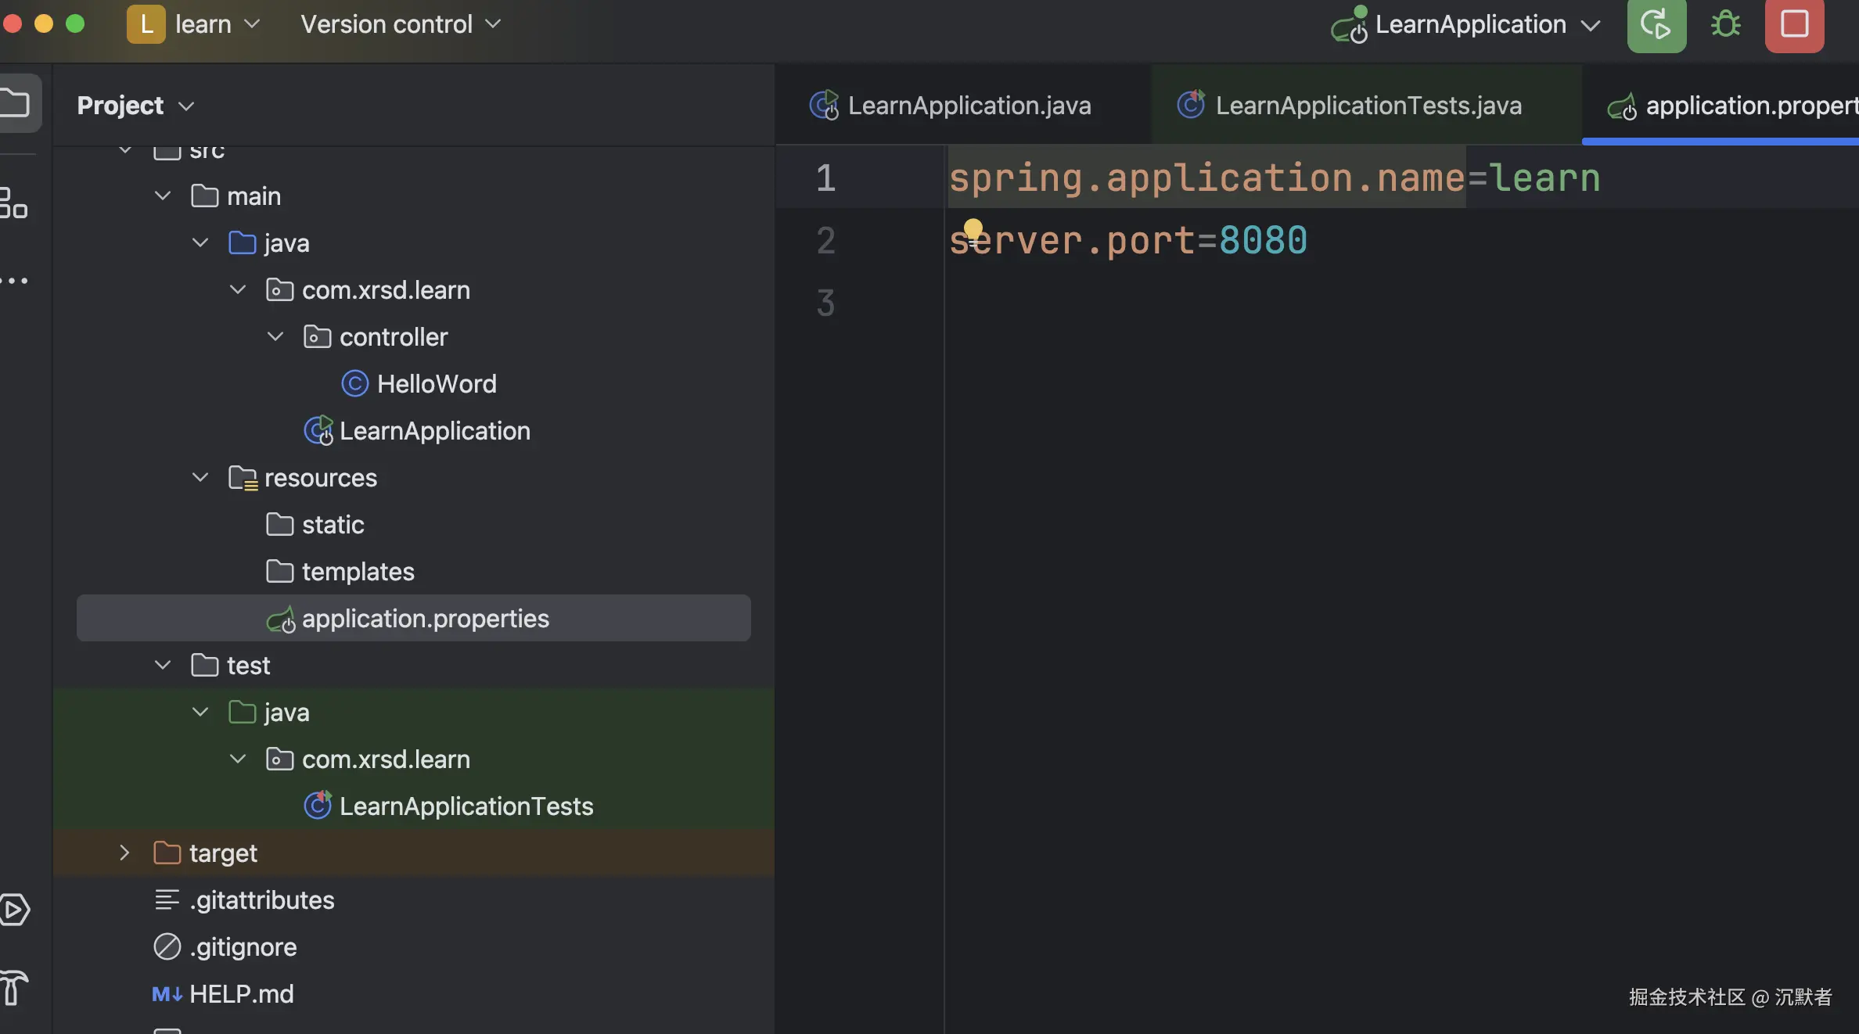Viewport: 1859px width, 1034px height.
Task: Select the HelloWord class in tree
Action: [436, 383]
